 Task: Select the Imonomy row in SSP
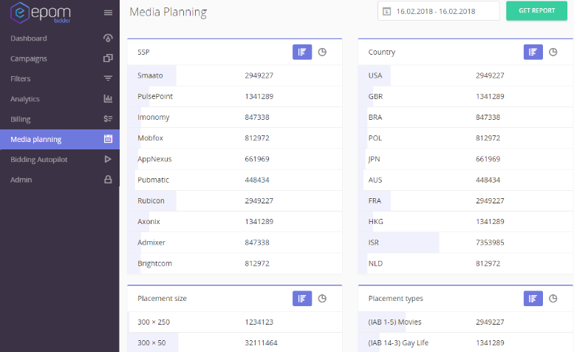(x=235, y=118)
